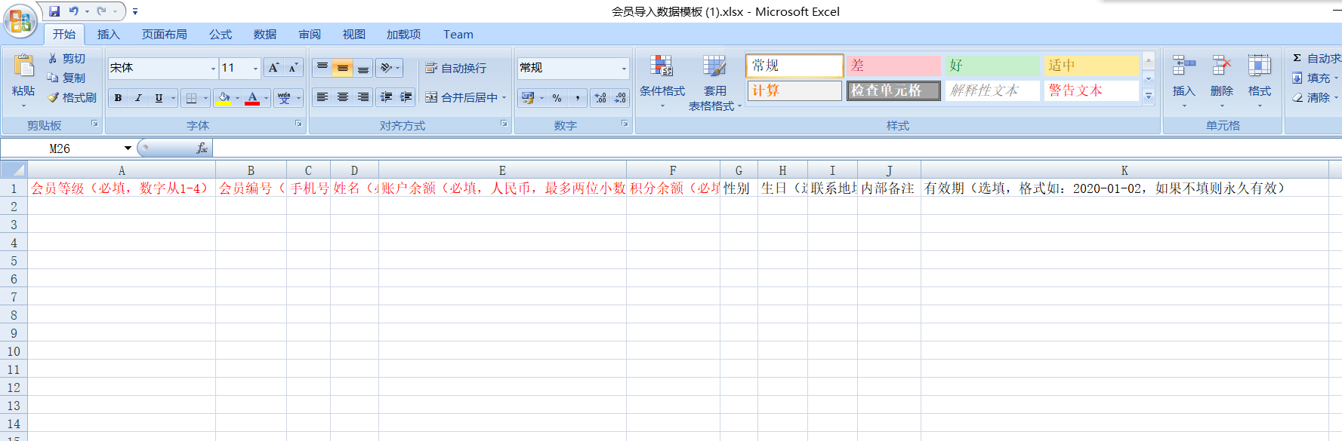Apply the 检查单元格 check cell style
The image size is (1342, 441).
coord(893,90)
